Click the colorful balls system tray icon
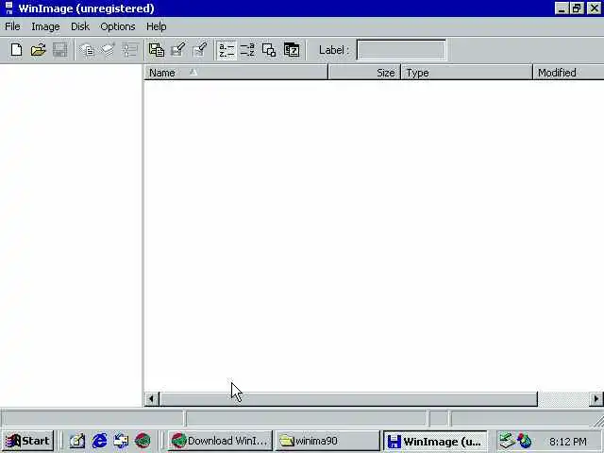Viewport: 604px width, 453px height. pyautogui.click(x=525, y=441)
